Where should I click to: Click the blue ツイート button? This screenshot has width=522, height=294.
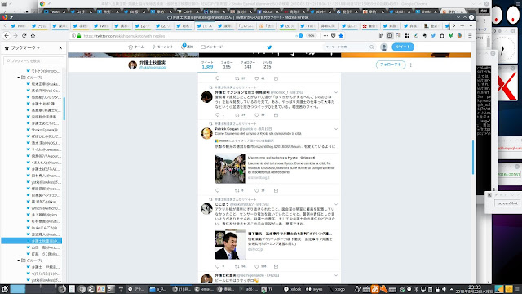403,47
